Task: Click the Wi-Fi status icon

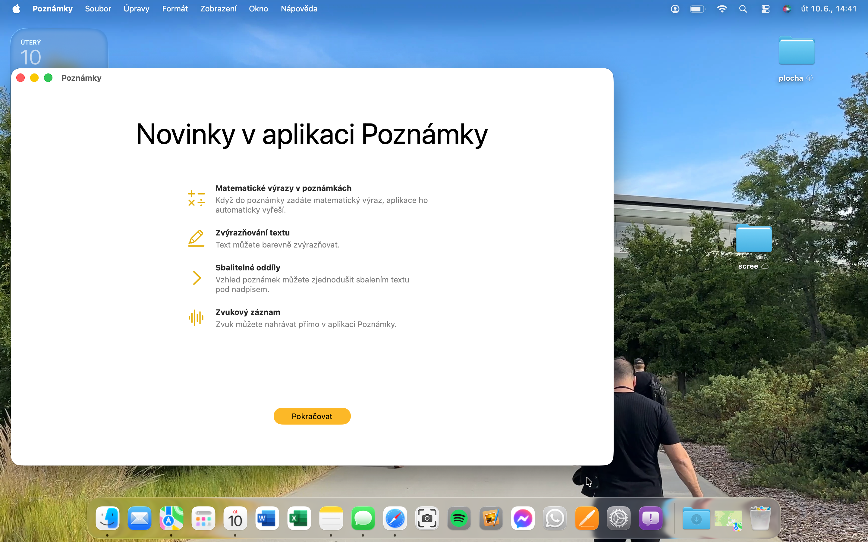Action: pyautogui.click(x=722, y=9)
